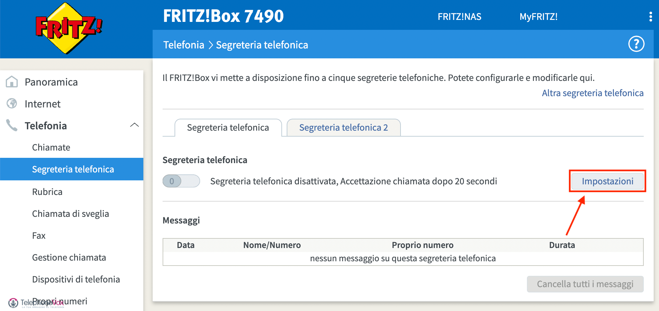Image resolution: width=659 pixels, height=311 pixels.
Task: Open Rubrica submenu item
Action: [47, 192]
